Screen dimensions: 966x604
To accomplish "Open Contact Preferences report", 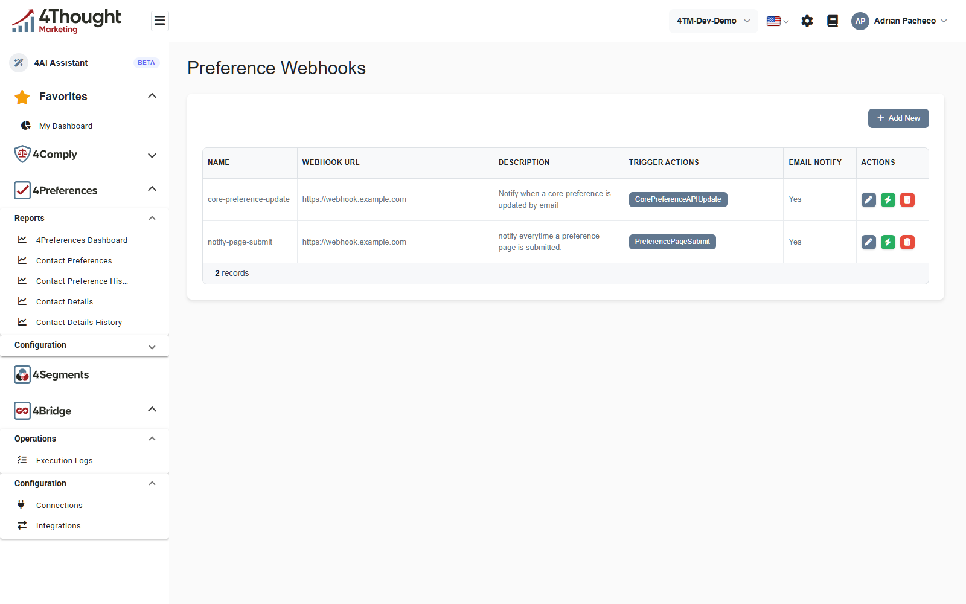I will (74, 260).
